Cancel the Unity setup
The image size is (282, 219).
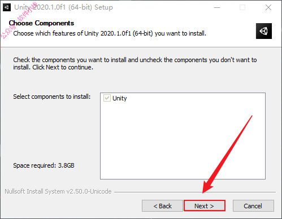pos(253,206)
